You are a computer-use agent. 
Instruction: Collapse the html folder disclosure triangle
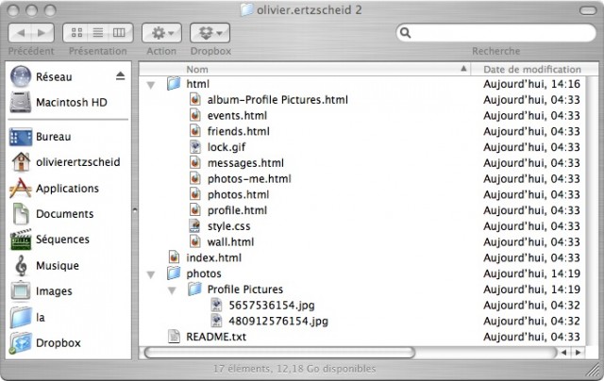click(x=151, y=85)
